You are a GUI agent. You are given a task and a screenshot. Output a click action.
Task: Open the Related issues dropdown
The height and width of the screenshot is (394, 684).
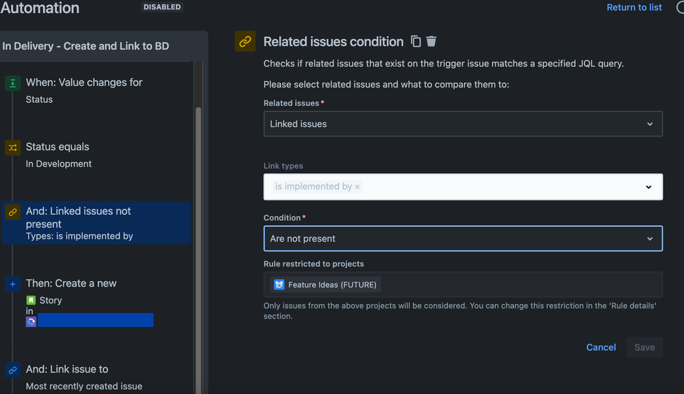click(463, 124)
